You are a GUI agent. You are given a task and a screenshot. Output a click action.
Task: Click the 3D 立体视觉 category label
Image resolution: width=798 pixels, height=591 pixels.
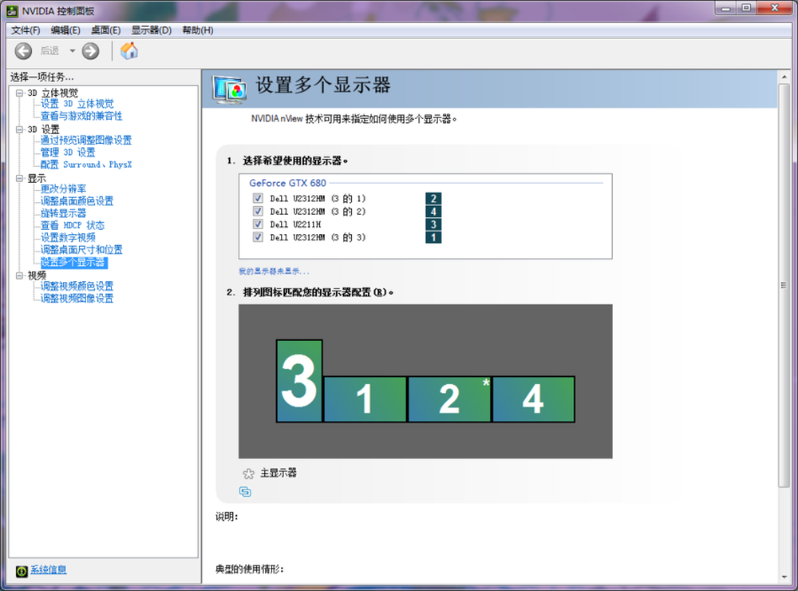(53, 93)
